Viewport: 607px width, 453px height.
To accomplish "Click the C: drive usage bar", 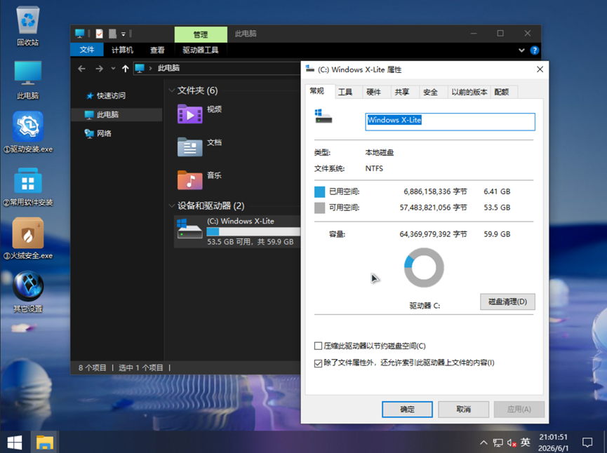I will 253,231.
